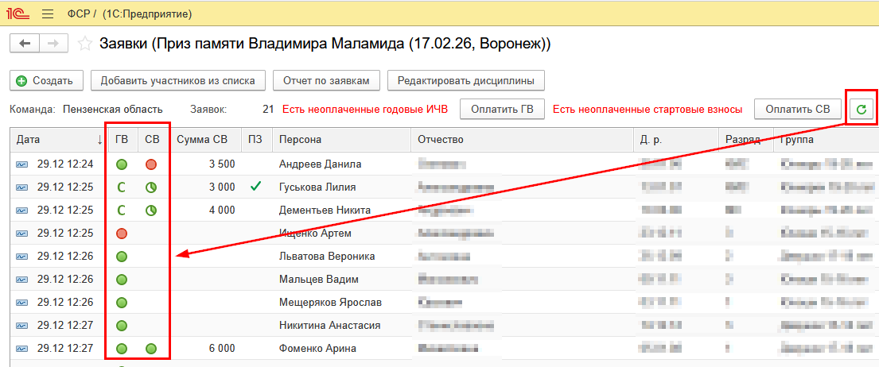The height and width of the screenshot is (367, 879).
Task: Open the hamburger main menu
Action: point(47,14)
